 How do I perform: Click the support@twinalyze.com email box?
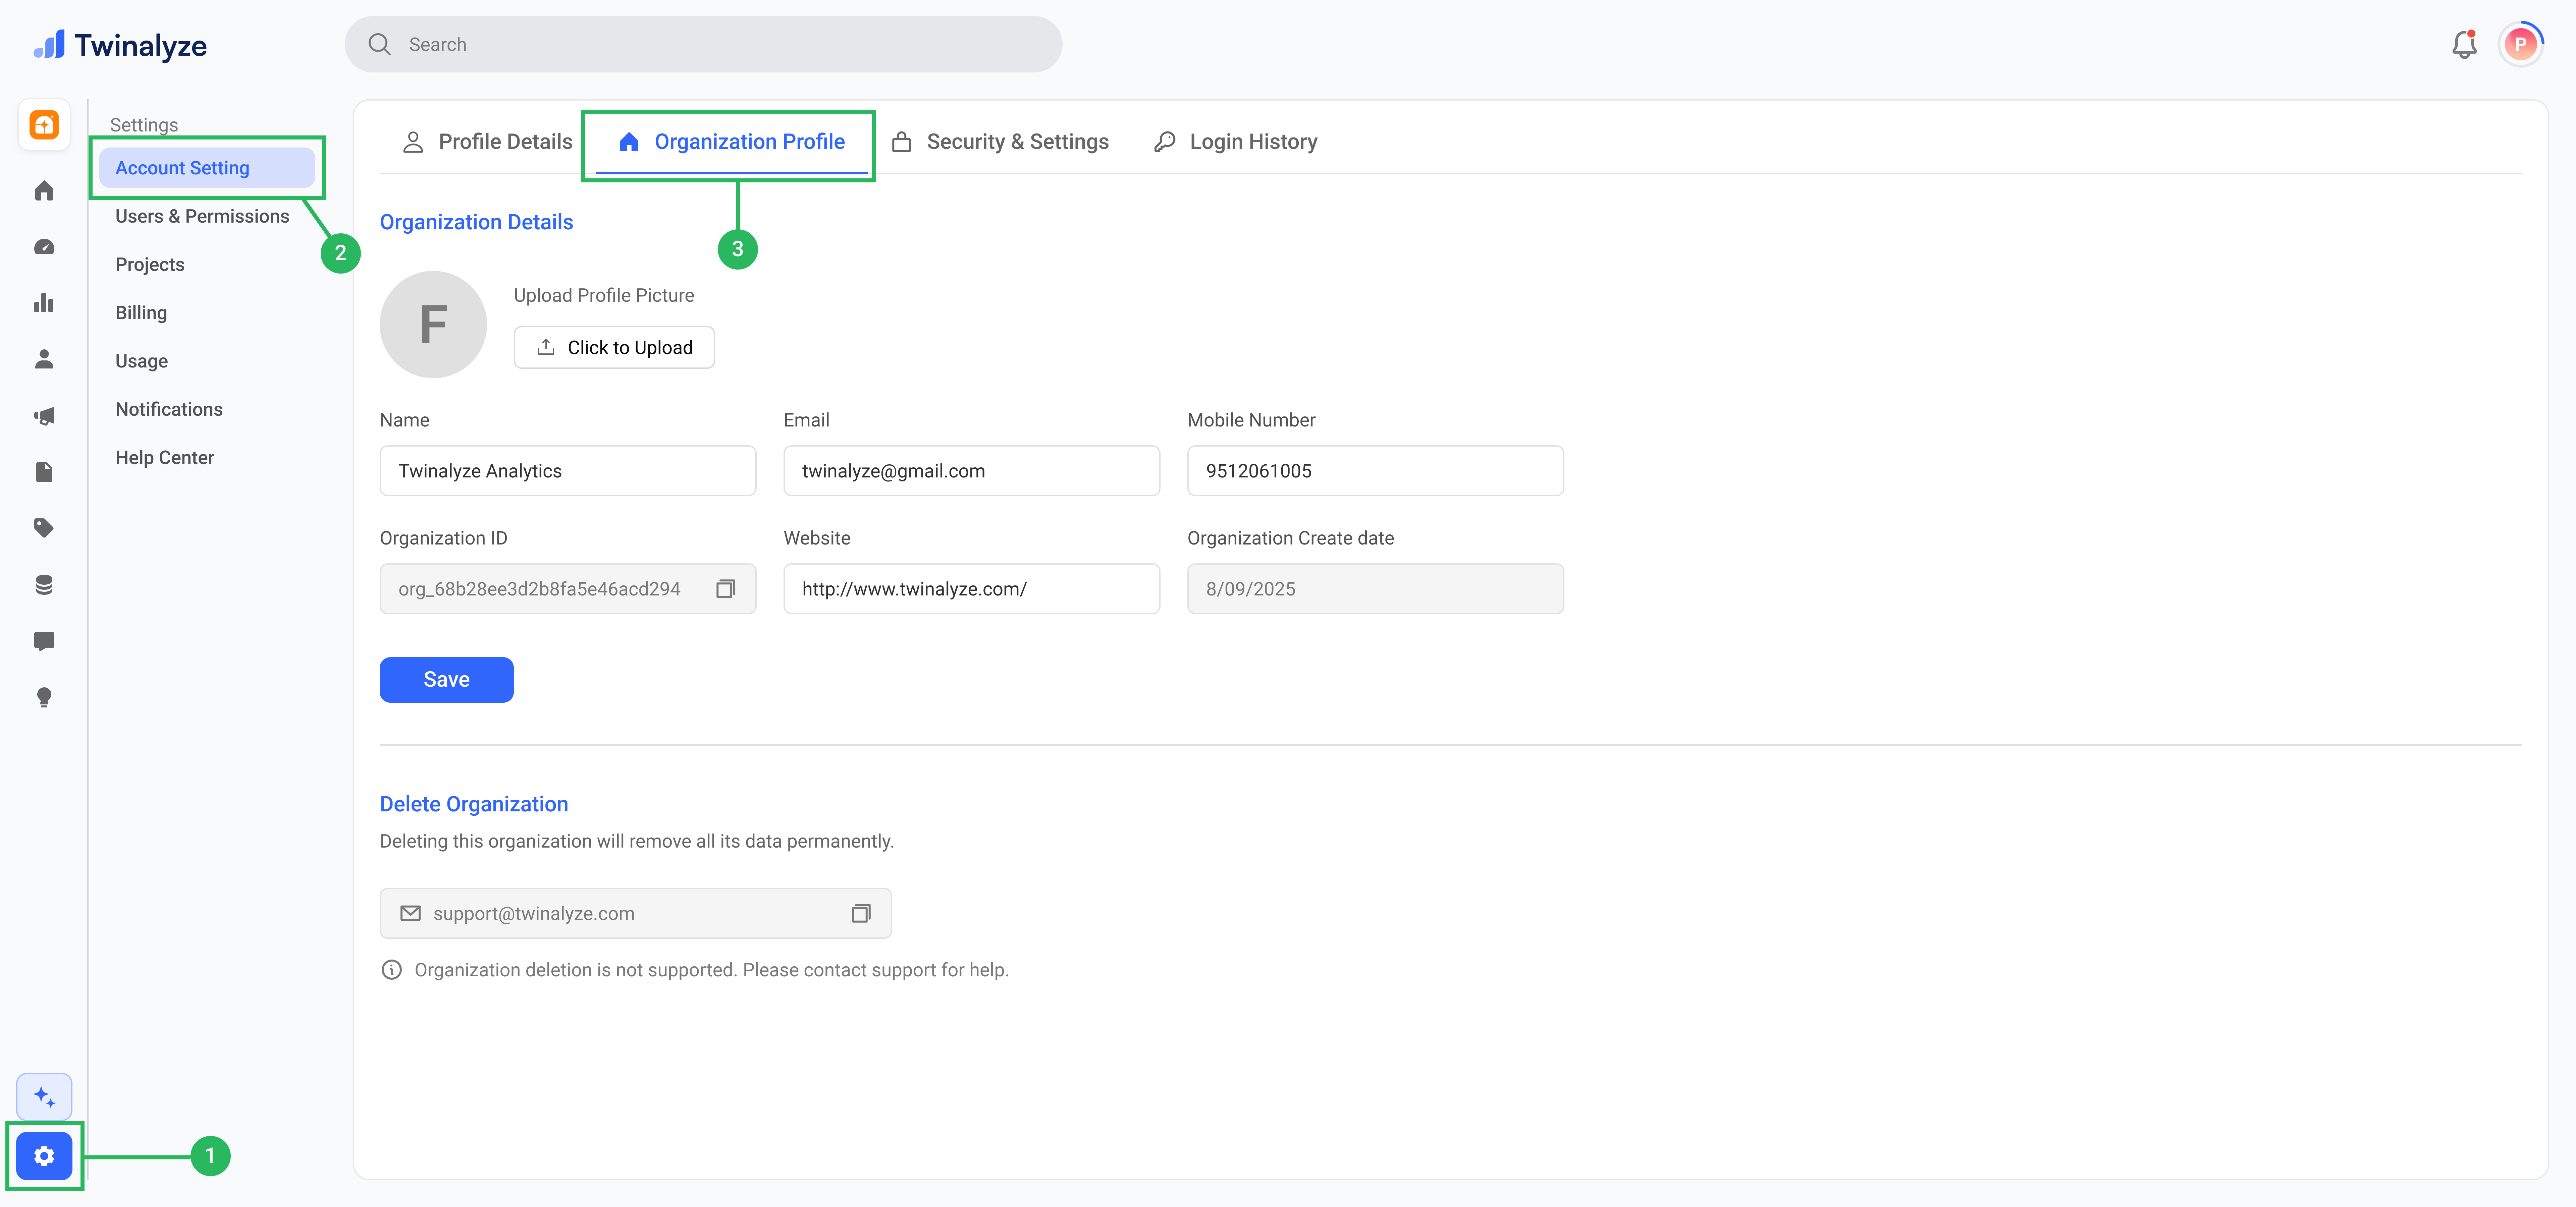636,913
